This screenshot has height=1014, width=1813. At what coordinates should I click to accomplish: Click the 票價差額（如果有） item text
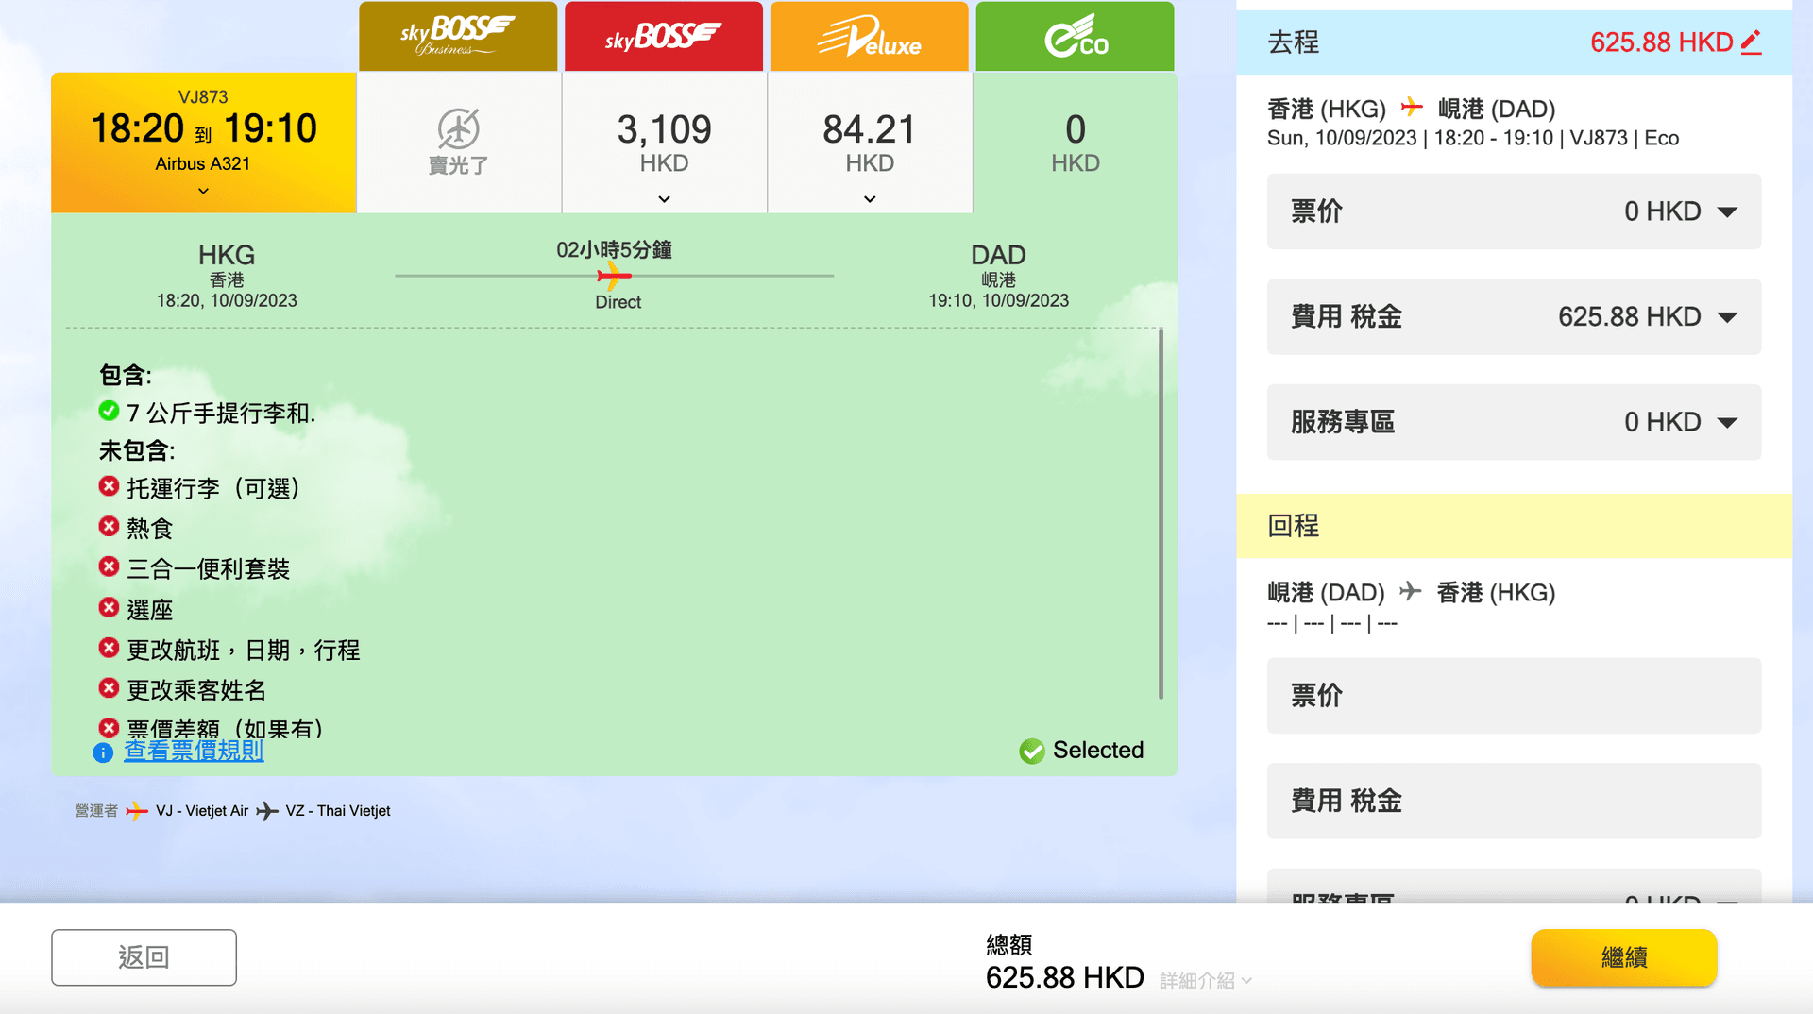225,729
